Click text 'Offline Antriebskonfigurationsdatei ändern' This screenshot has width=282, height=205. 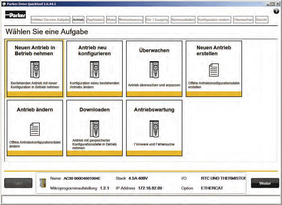35,144
